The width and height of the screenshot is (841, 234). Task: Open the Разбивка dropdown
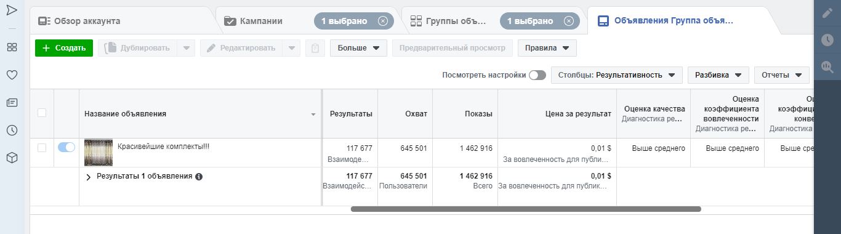718,75
